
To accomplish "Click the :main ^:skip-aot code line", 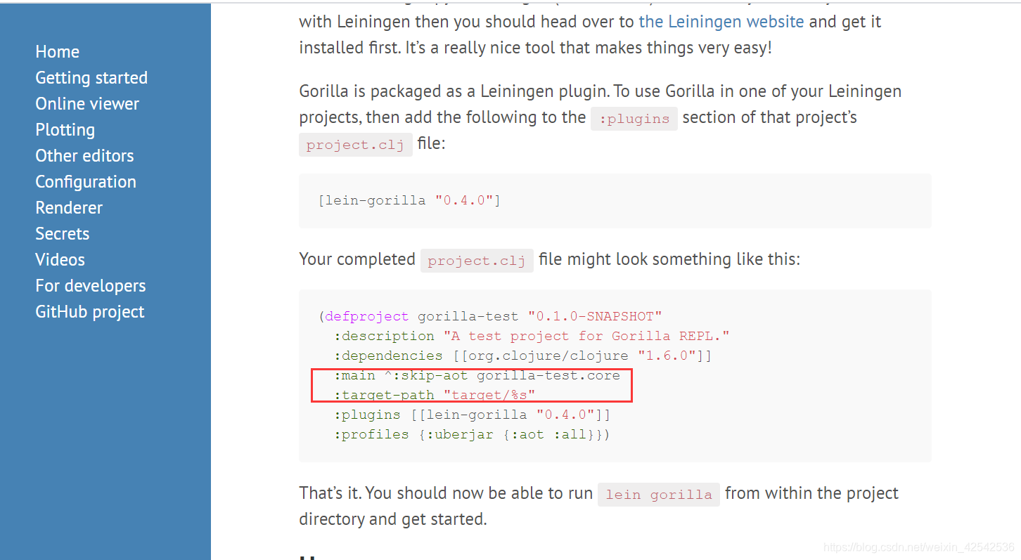I will pyautogui.click(x=477, y=376).
